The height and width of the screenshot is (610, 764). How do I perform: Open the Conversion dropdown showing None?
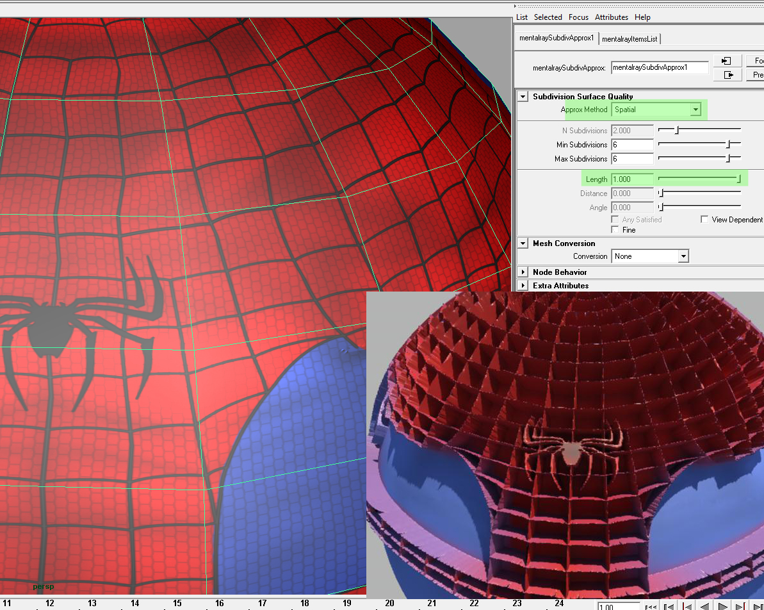tap(650, 256)
